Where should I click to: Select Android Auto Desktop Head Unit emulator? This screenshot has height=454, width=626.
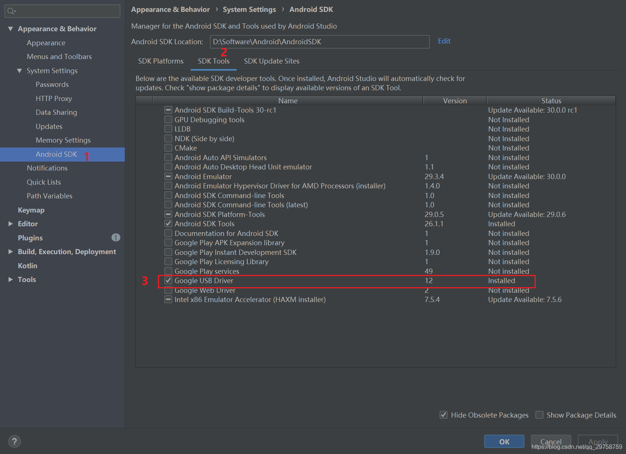(x=376, y=167)
